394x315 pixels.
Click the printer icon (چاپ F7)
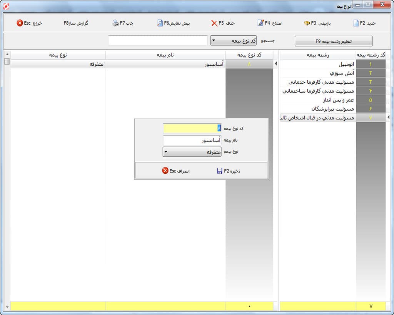coord(116,23)
